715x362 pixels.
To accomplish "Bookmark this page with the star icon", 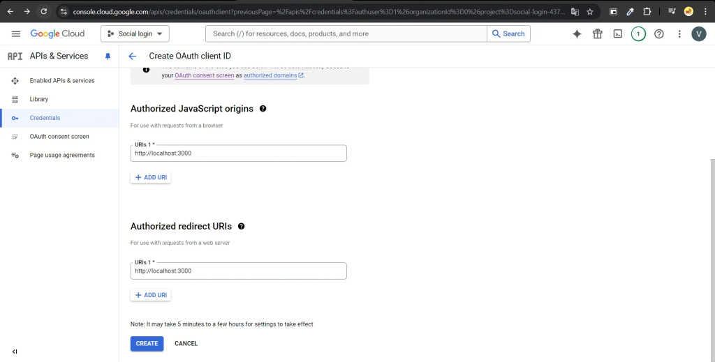I will [590, 12].
